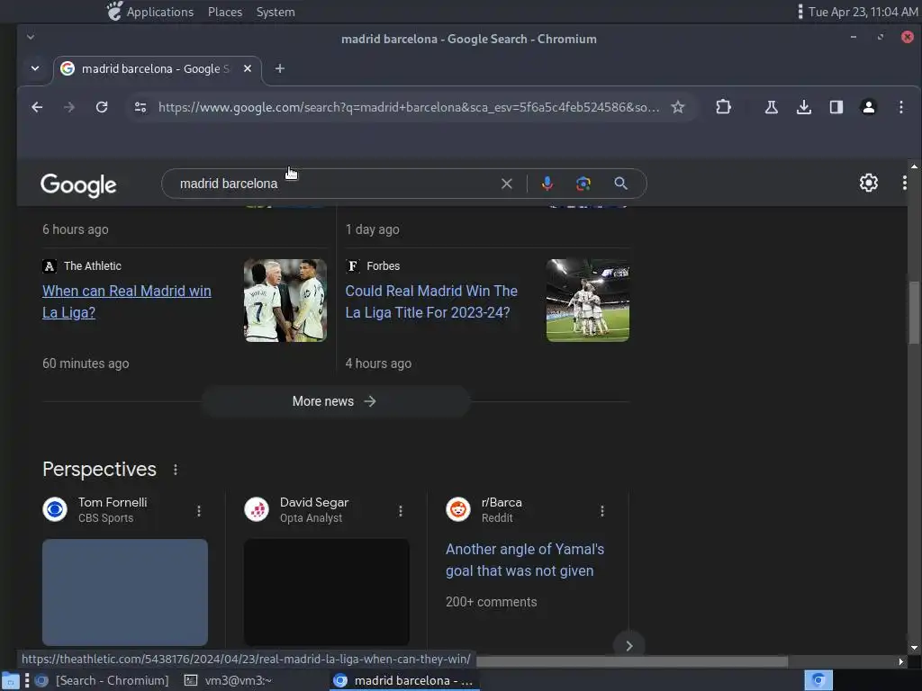Click The Athletic source label
Screen dimensions: 922x691
click(x=93, y=266)
